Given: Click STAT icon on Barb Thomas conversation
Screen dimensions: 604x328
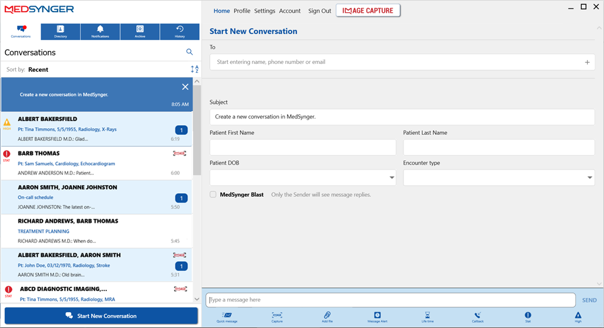Looking at the screenshot, I should pos(7,155).
